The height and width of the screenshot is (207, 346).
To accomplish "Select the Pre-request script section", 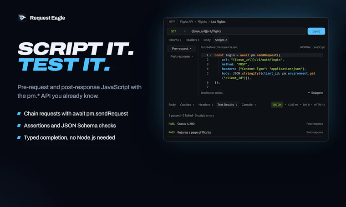I will click(181, 49).
